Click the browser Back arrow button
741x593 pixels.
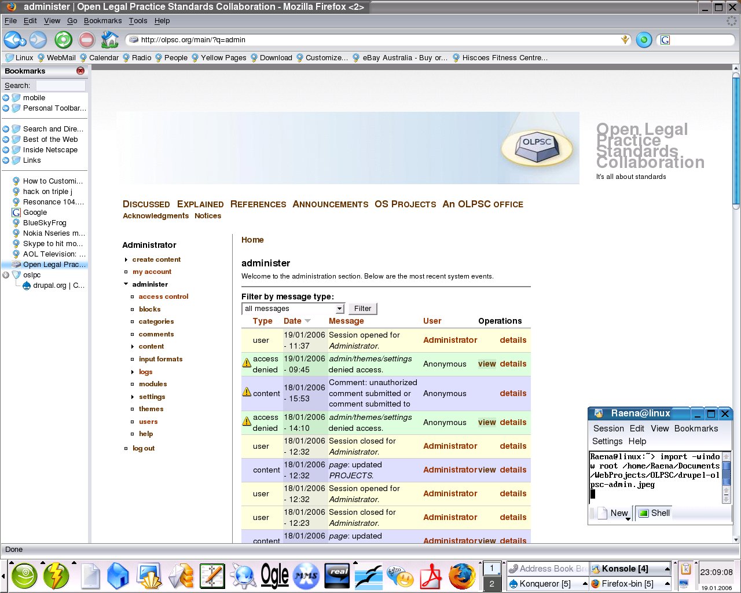12,40
